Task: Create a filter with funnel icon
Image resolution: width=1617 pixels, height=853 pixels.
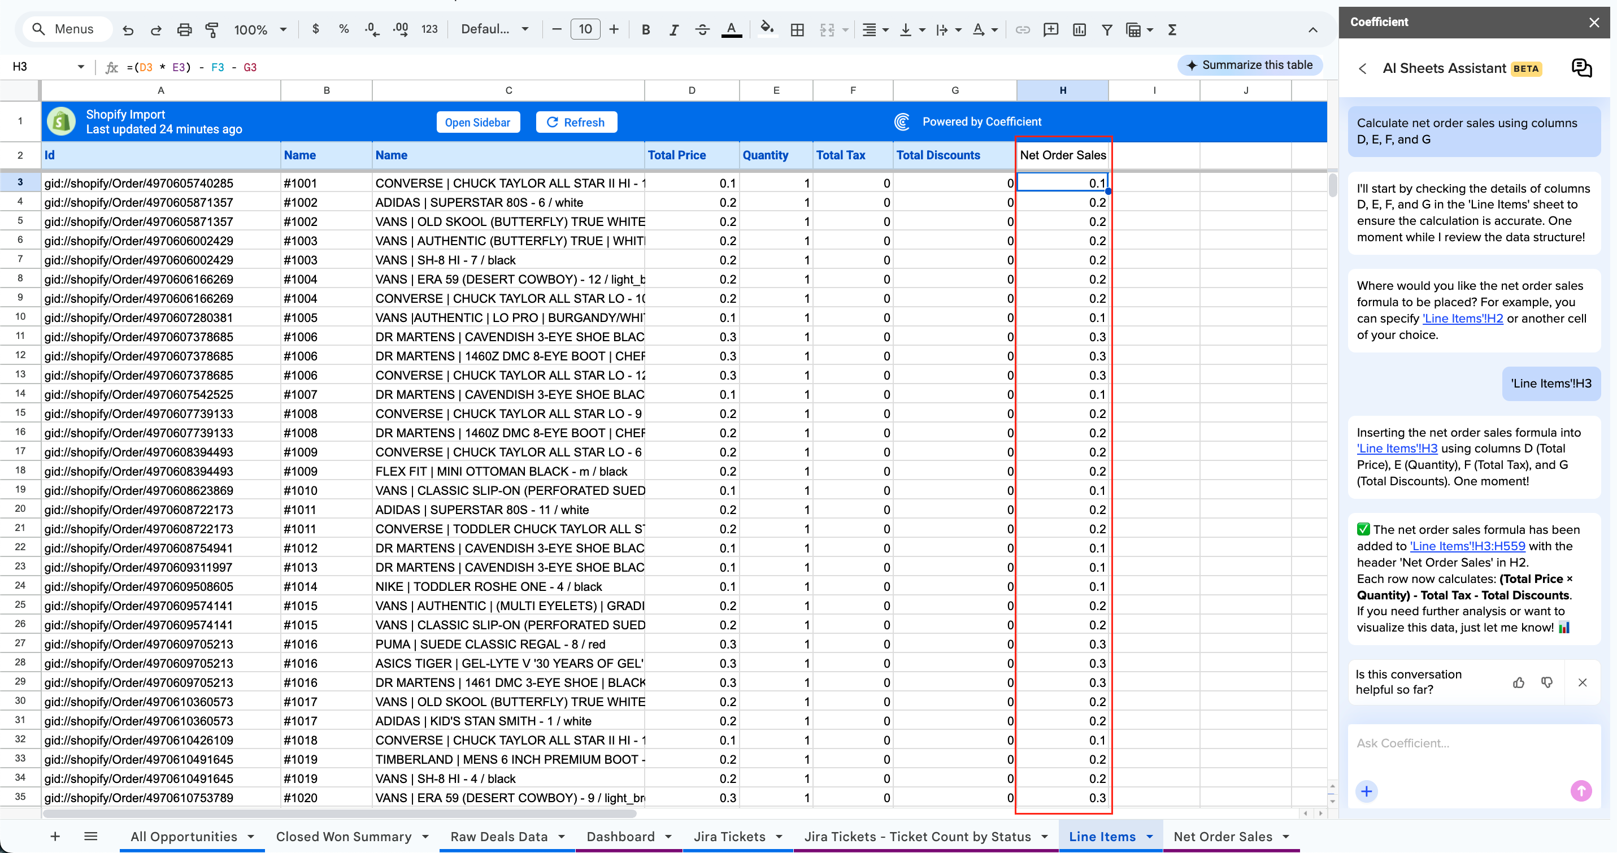Action: (1107, 29)
